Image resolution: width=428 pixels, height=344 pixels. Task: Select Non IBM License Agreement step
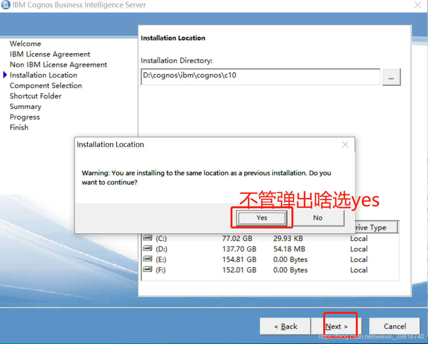59,65
